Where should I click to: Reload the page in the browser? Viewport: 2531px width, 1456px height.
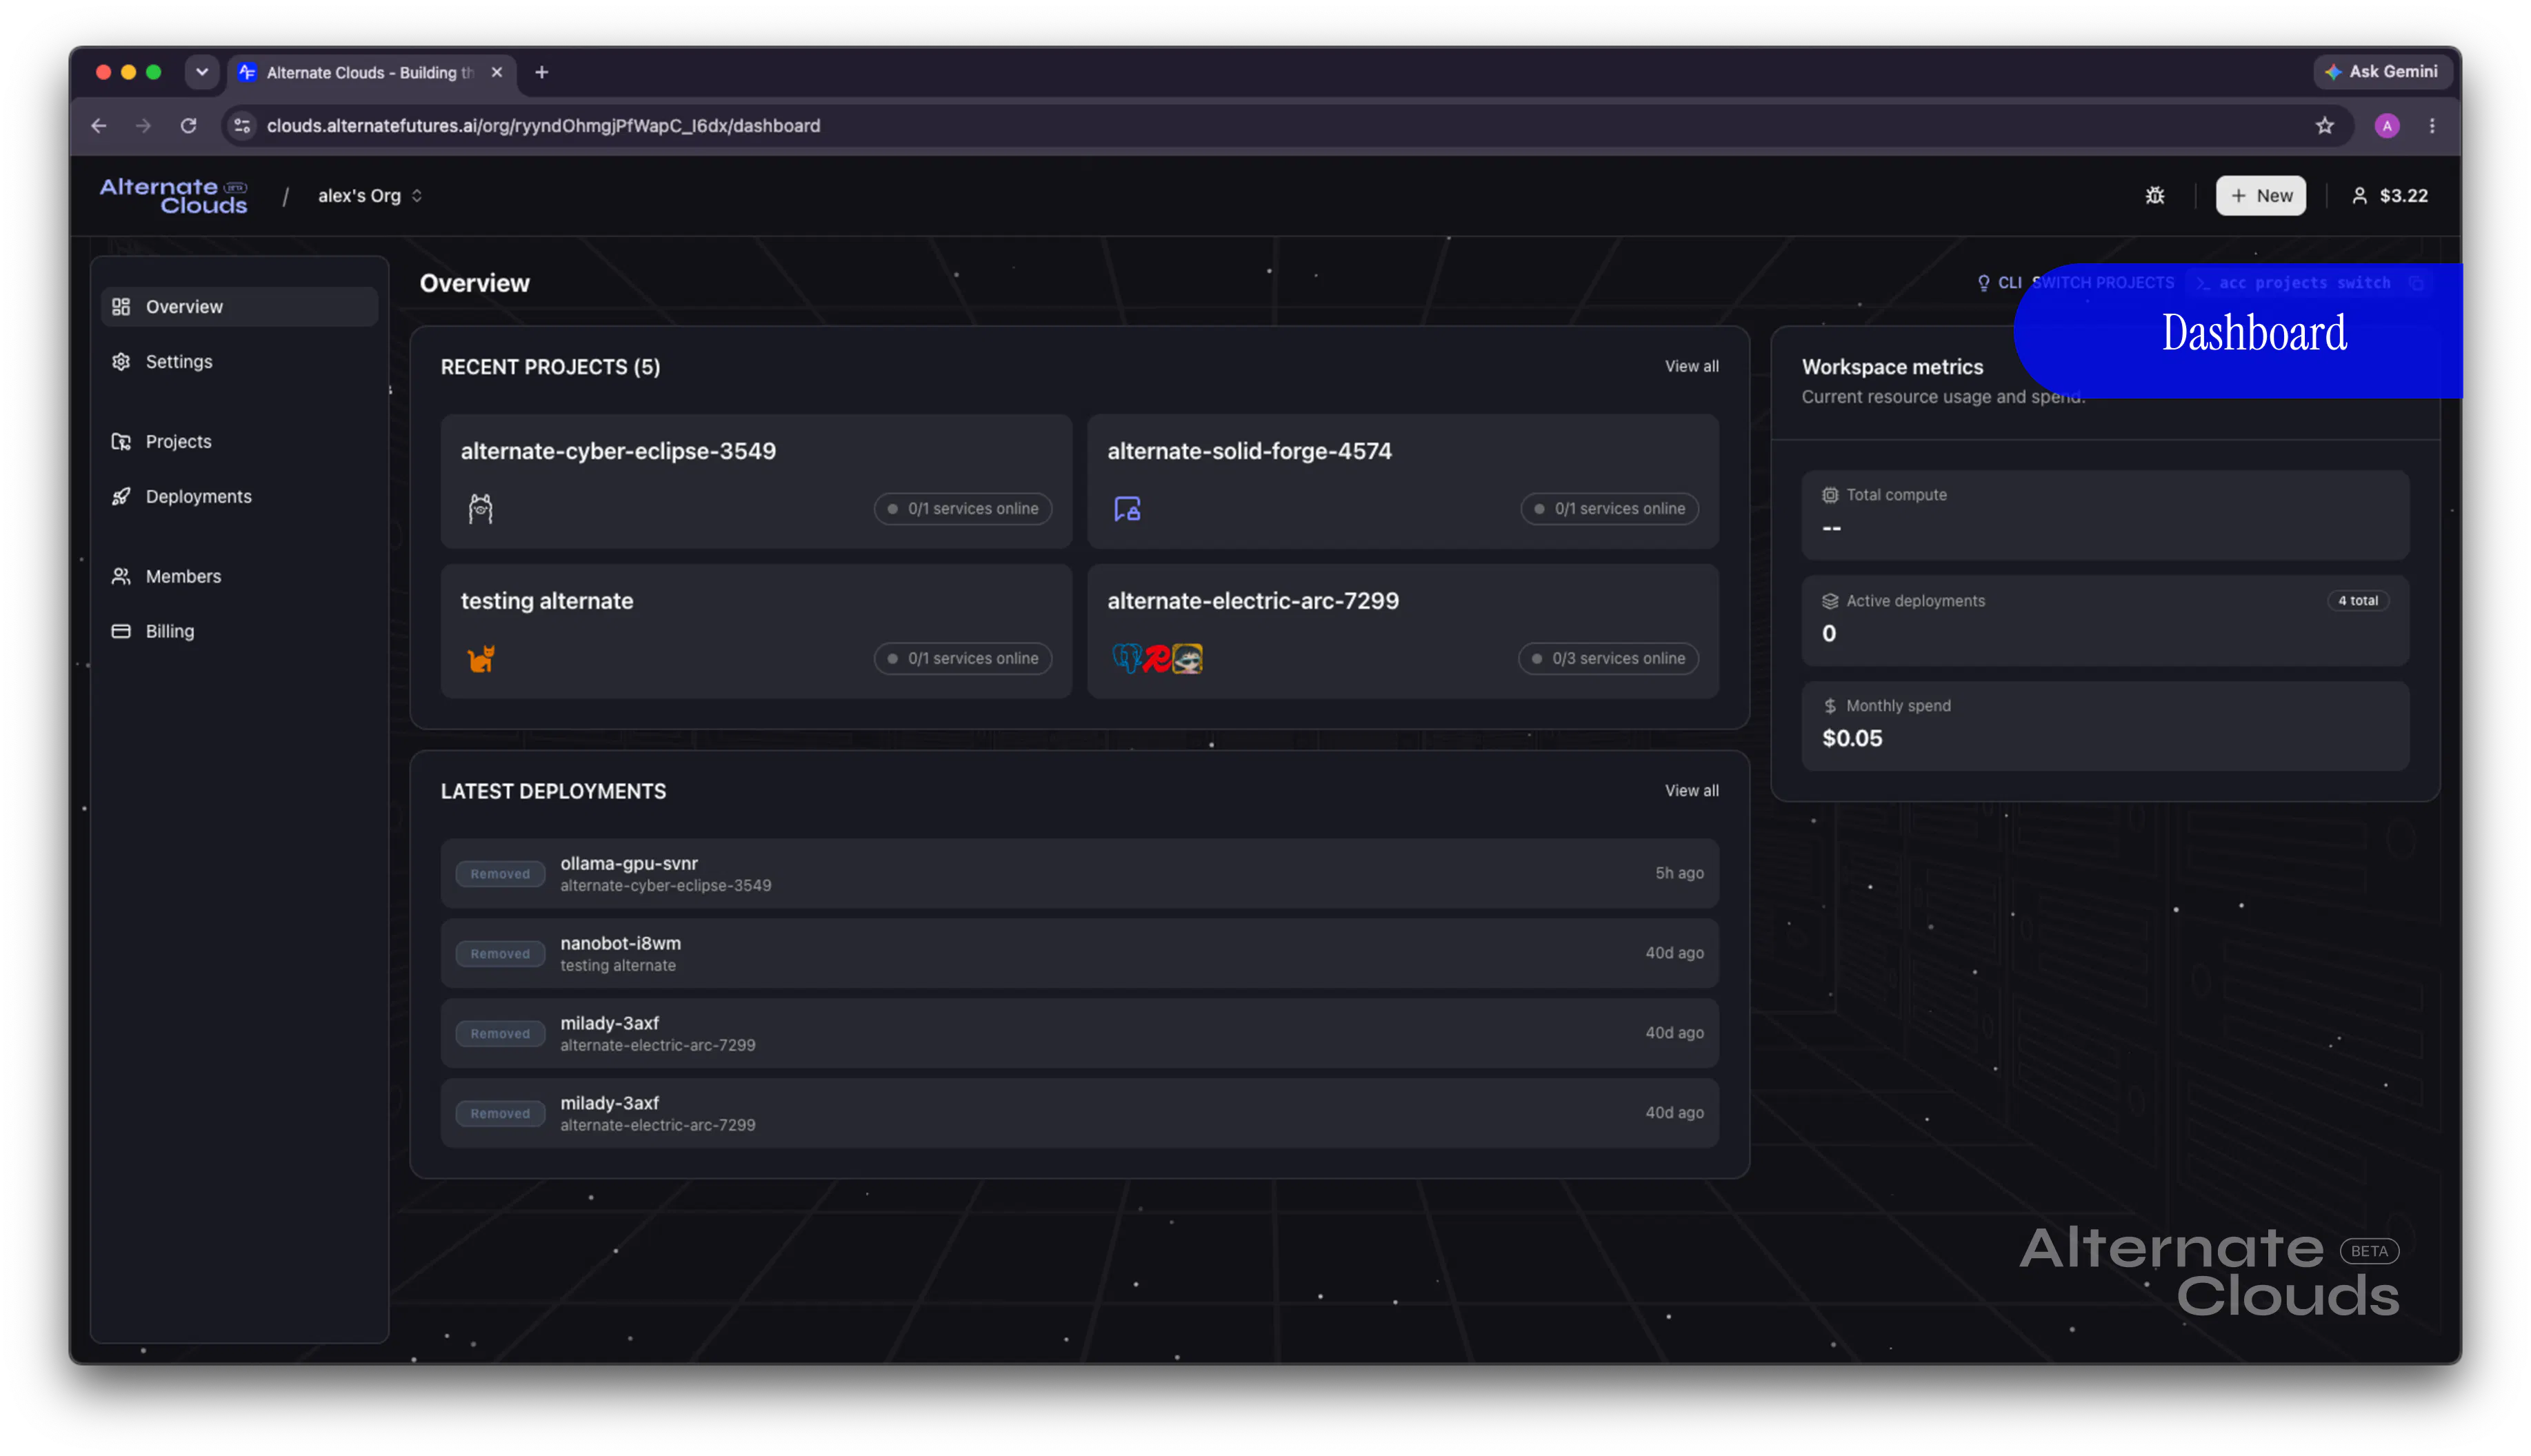pyautogui.click(x=188, y=126)
